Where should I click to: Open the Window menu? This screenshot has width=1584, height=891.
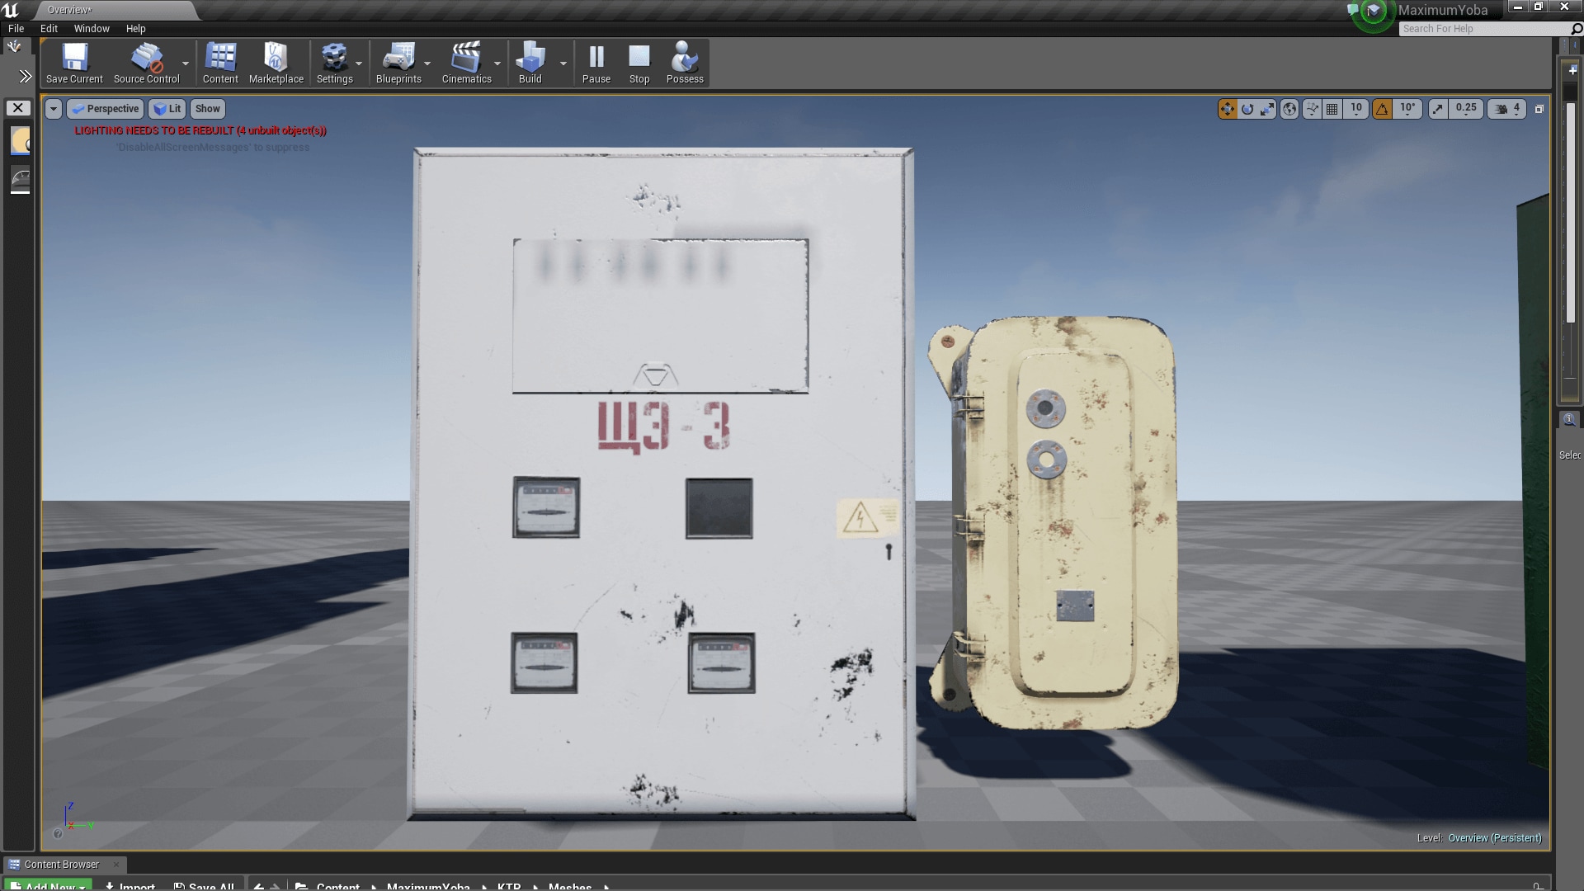[x=92, y=28]
